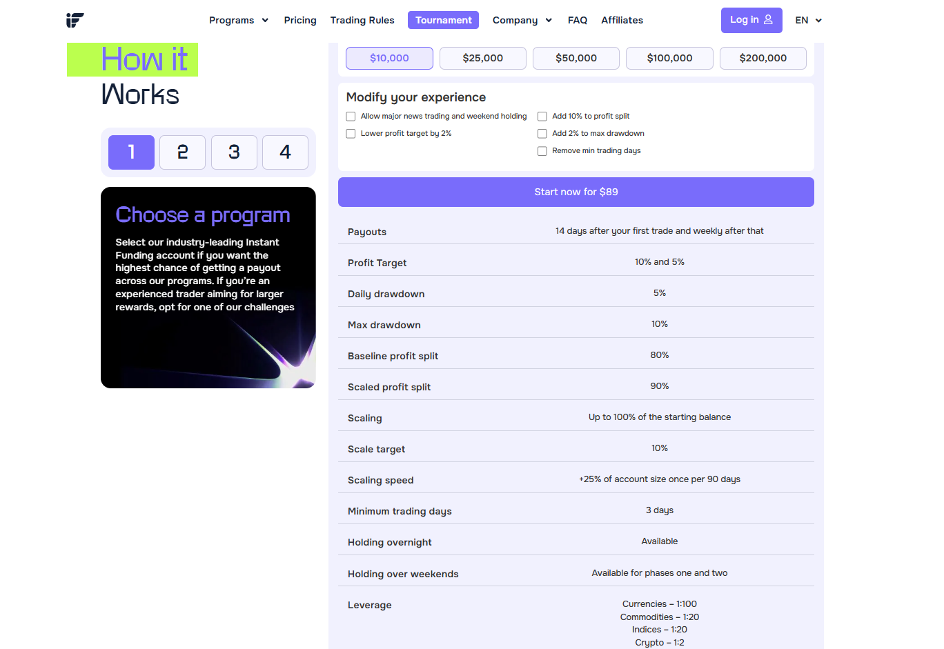The width and height of the screenshot is (944, 649).
Task: Open the Pricing page
Action: (300, 20)
